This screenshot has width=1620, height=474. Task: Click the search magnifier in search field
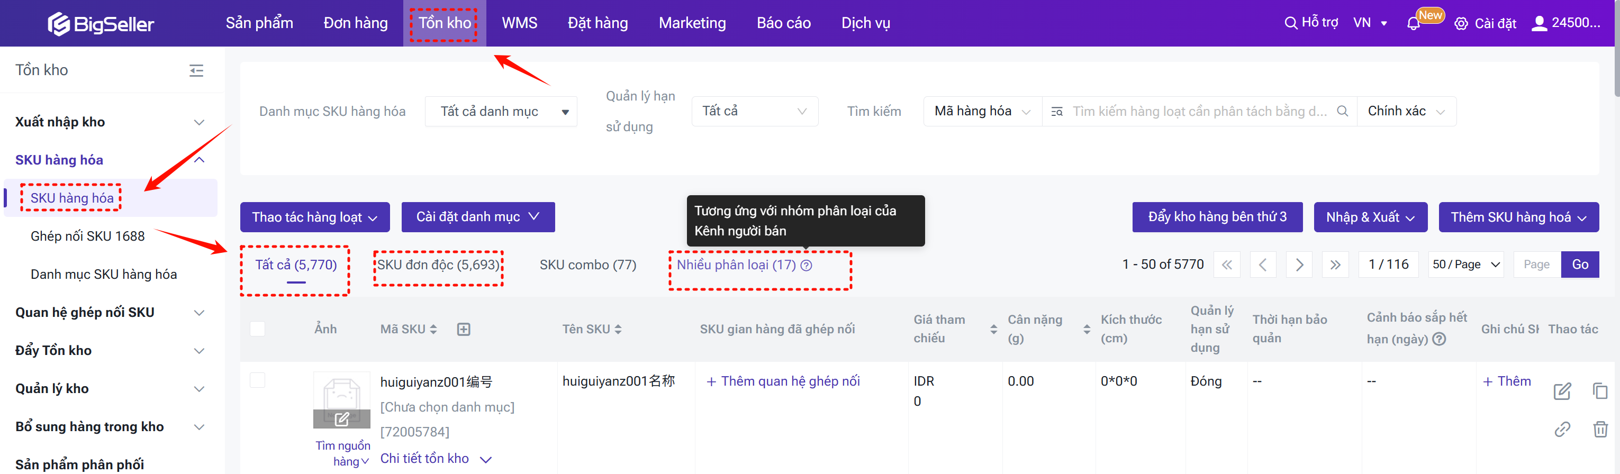(1342, 111)
